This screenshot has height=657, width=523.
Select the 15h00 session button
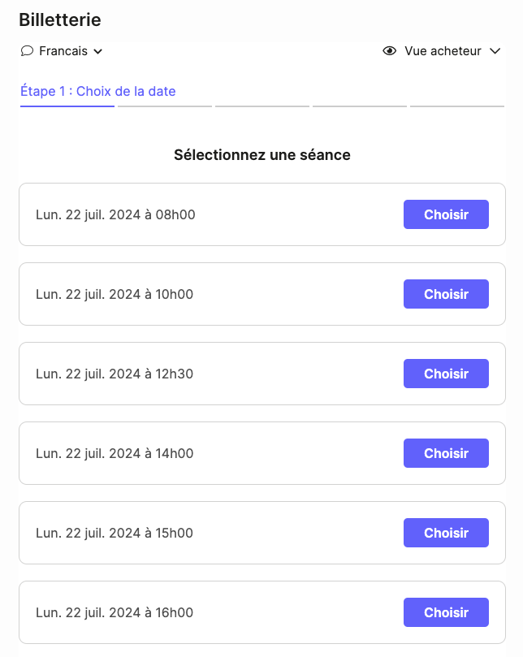click(446, 533)
